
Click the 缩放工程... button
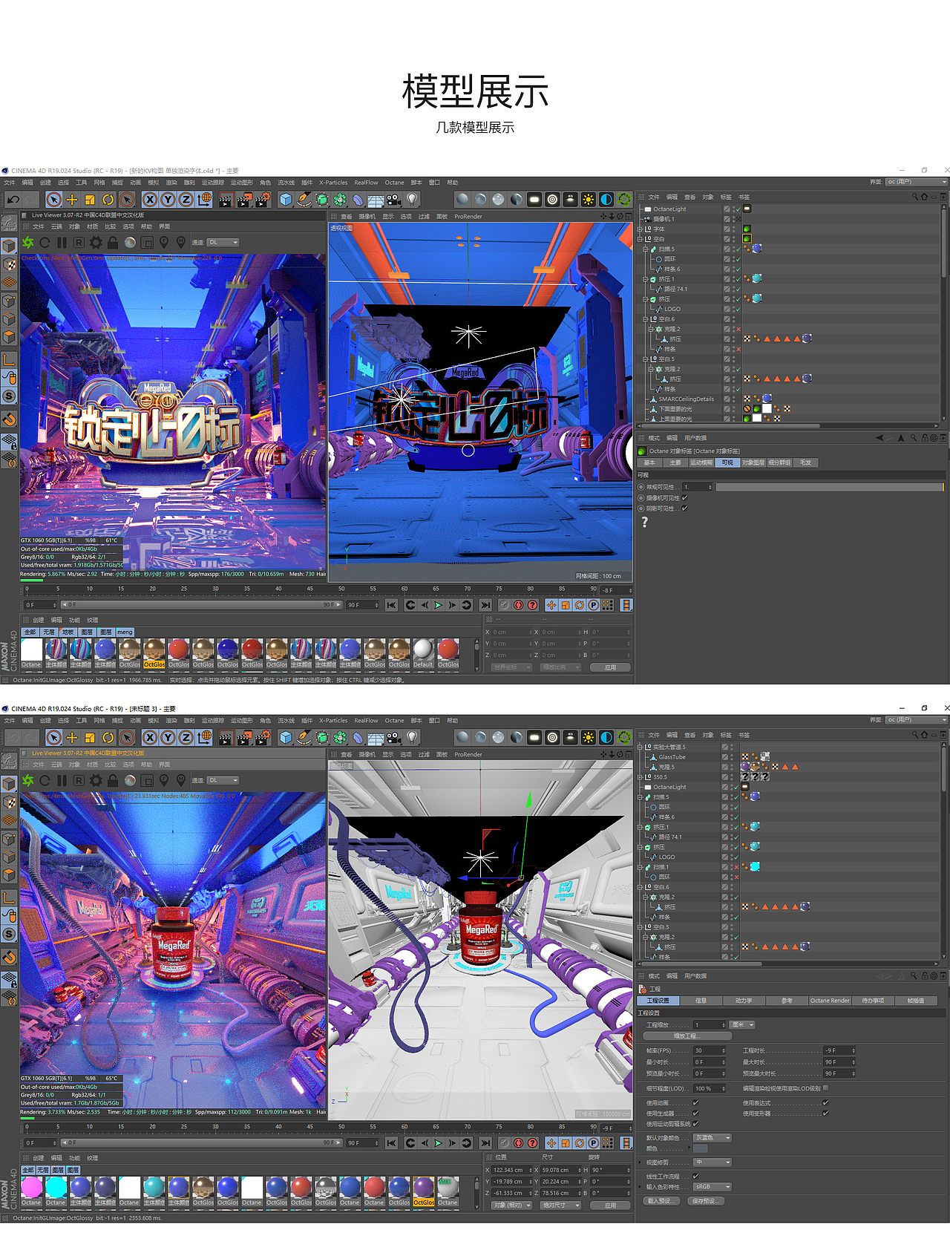click(x=687, y=1036)
